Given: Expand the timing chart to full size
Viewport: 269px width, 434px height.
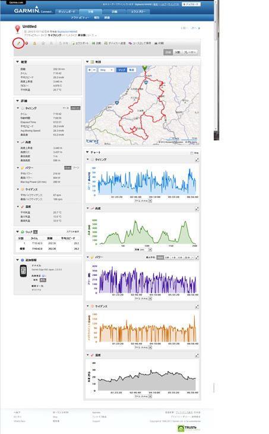Looking at the screenshot, I should pos(197,160).
